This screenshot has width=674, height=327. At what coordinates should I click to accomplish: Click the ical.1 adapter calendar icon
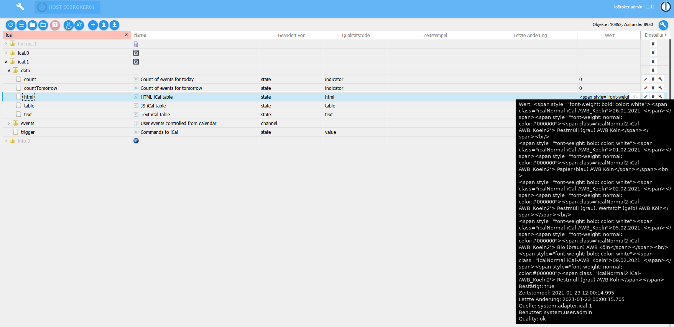click(x=136, y=62)
